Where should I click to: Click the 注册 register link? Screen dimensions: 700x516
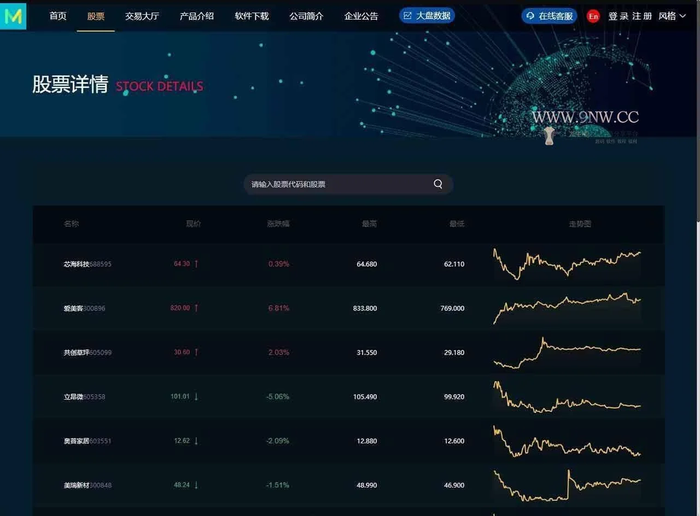point(642,16)
